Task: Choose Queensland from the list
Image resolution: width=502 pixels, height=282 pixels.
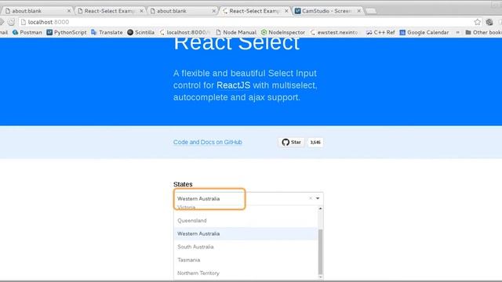Action: coord(246,221)
